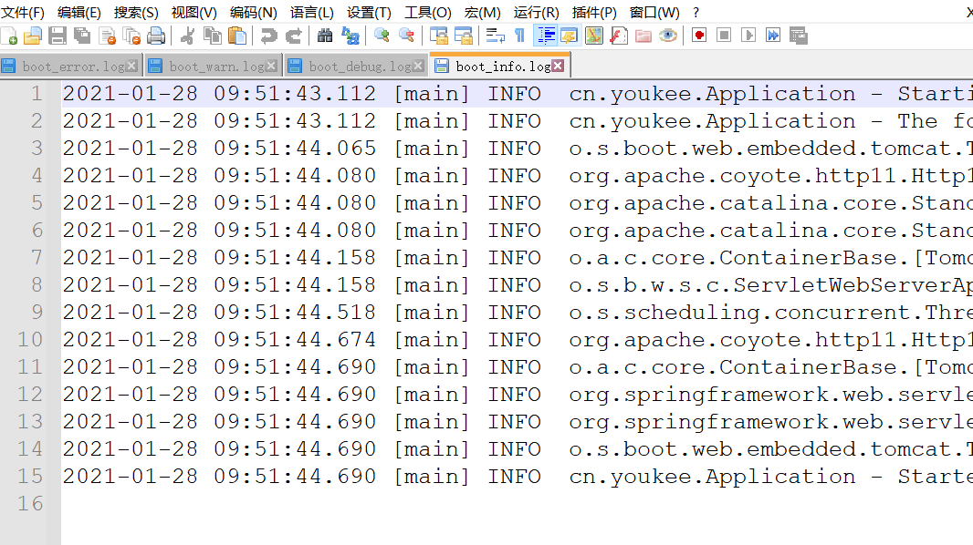
Task: Enable document monitoring with the eye icon
Action: [666, 35]
